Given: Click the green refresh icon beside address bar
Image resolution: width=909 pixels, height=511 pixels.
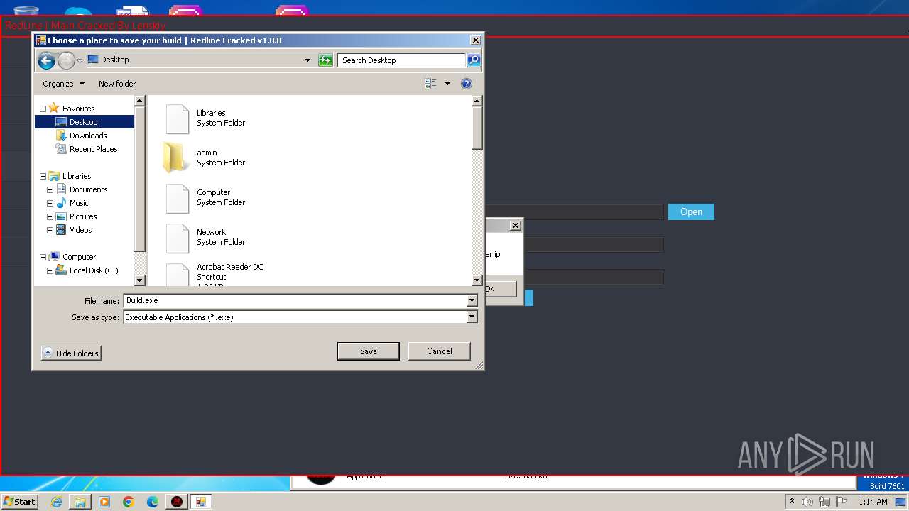Looking at the screenshot, I should click(x=325, y=60).
